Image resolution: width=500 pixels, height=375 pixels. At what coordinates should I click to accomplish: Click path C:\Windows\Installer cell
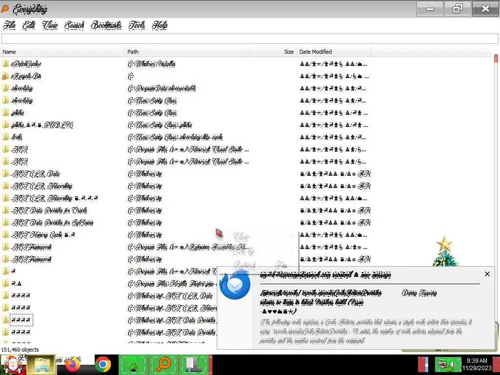pyautogui.click(x=151, y=64)
